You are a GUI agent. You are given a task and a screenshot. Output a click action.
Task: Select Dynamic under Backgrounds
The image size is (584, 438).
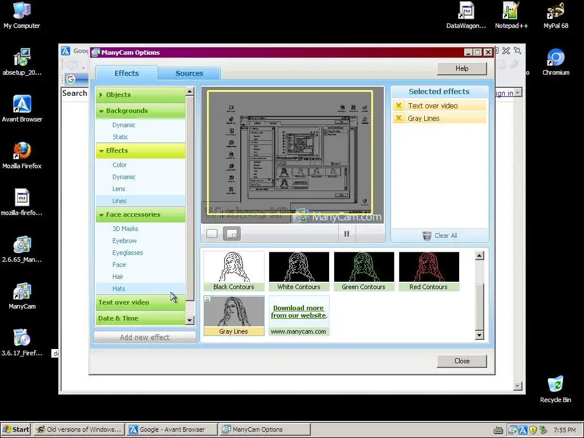click(x=124, y=125)
